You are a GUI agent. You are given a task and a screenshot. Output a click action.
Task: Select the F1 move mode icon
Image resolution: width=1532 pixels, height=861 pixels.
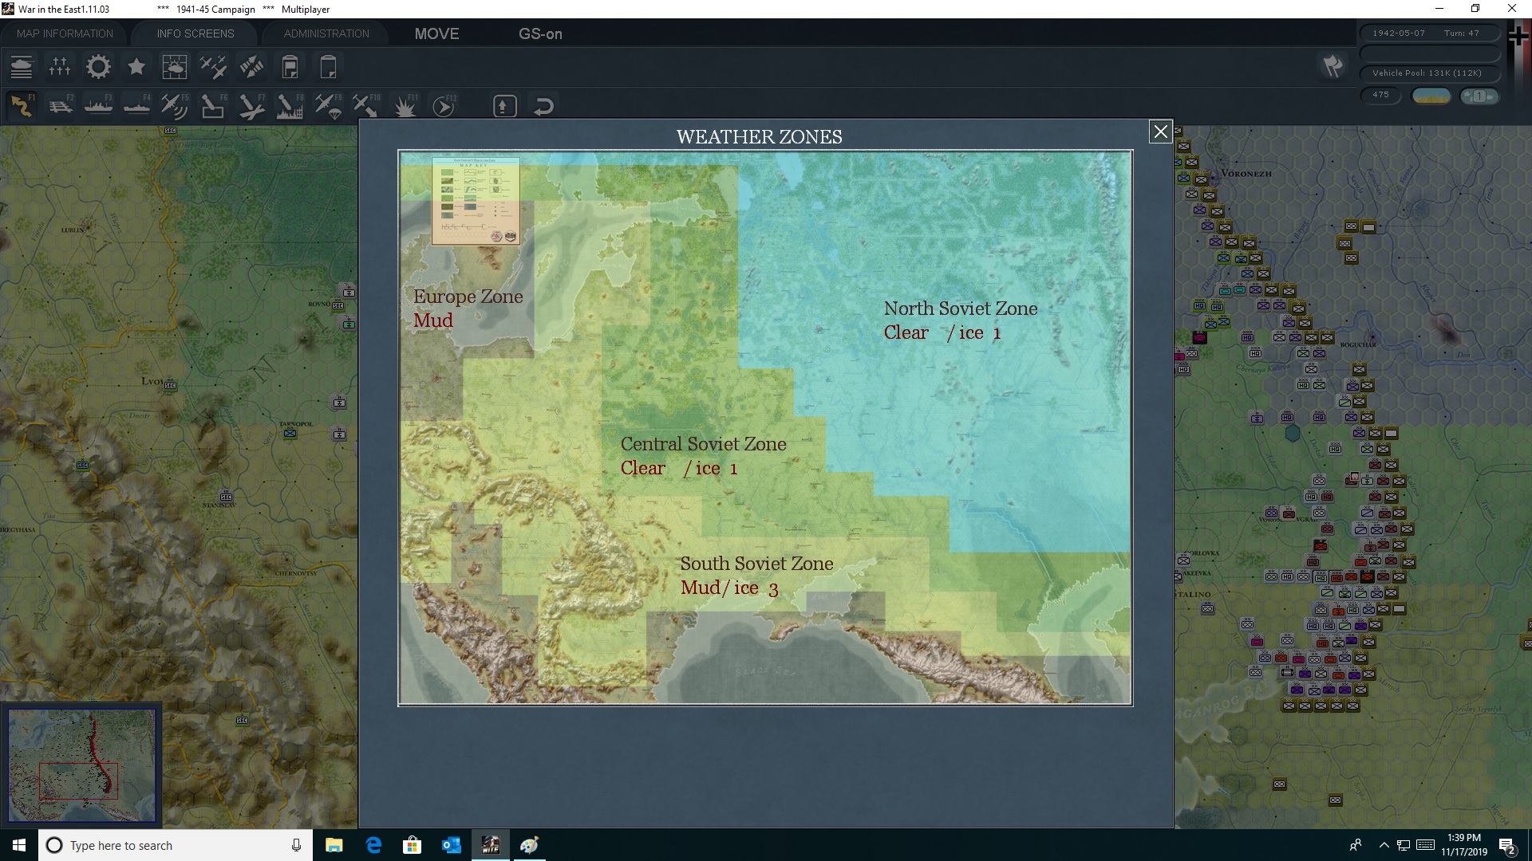pyautogui.click(x=22, y=105)
